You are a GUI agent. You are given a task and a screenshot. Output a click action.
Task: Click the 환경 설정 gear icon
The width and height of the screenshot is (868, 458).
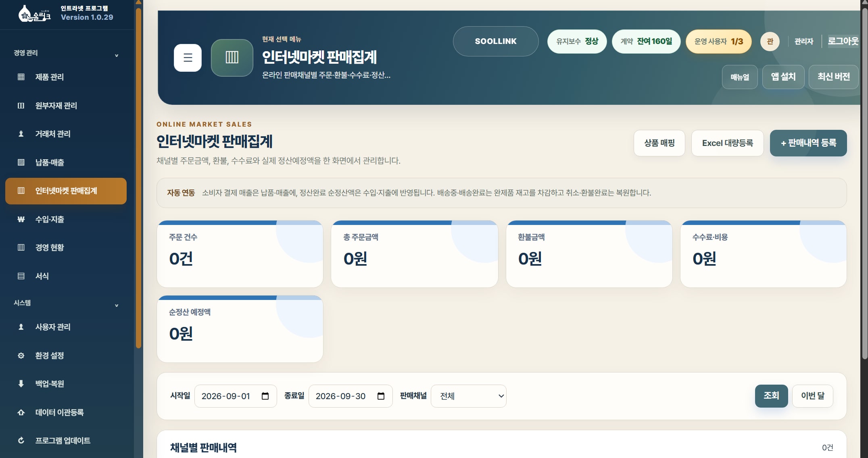click(x=21, y=356)
